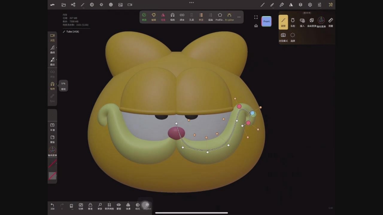Open the upper material color swatch
Image resolution: width=383 pixels, height=215 pixels.
pos(52,163)
